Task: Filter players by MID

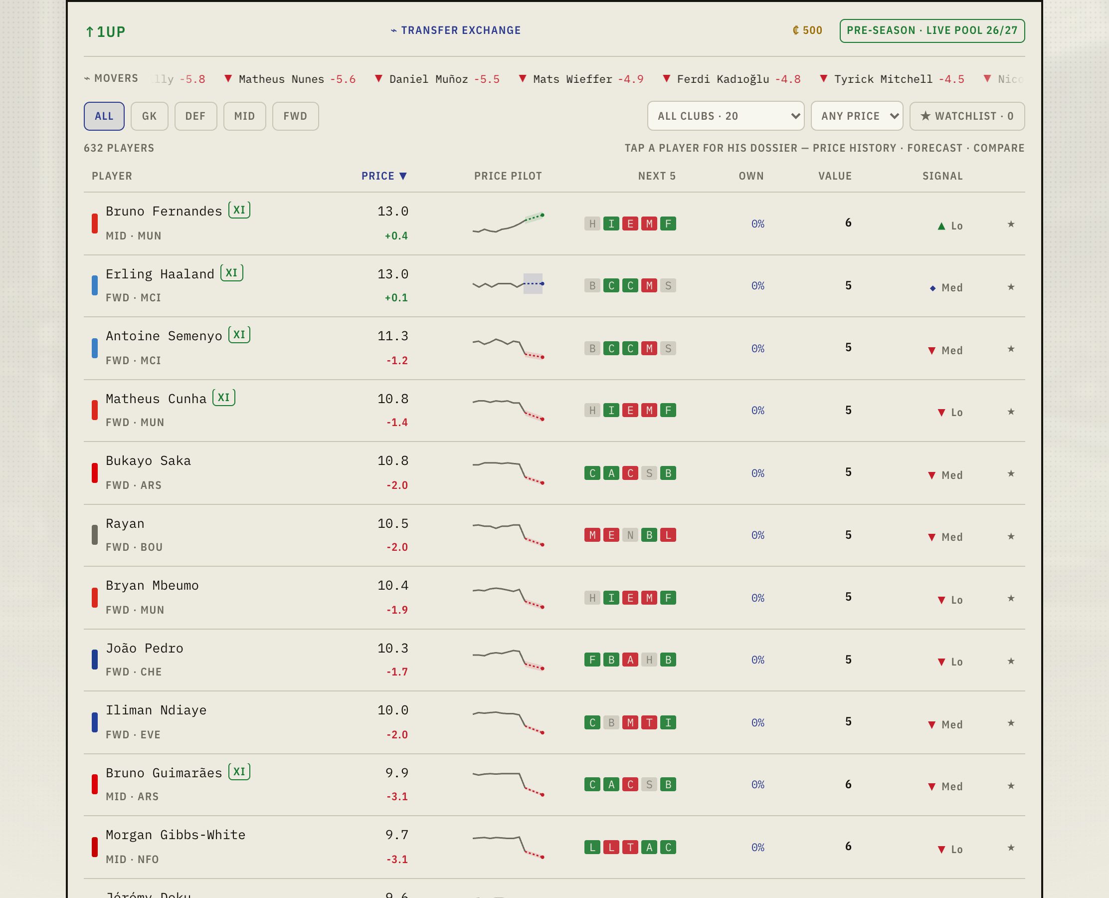Action: point(244,116)
